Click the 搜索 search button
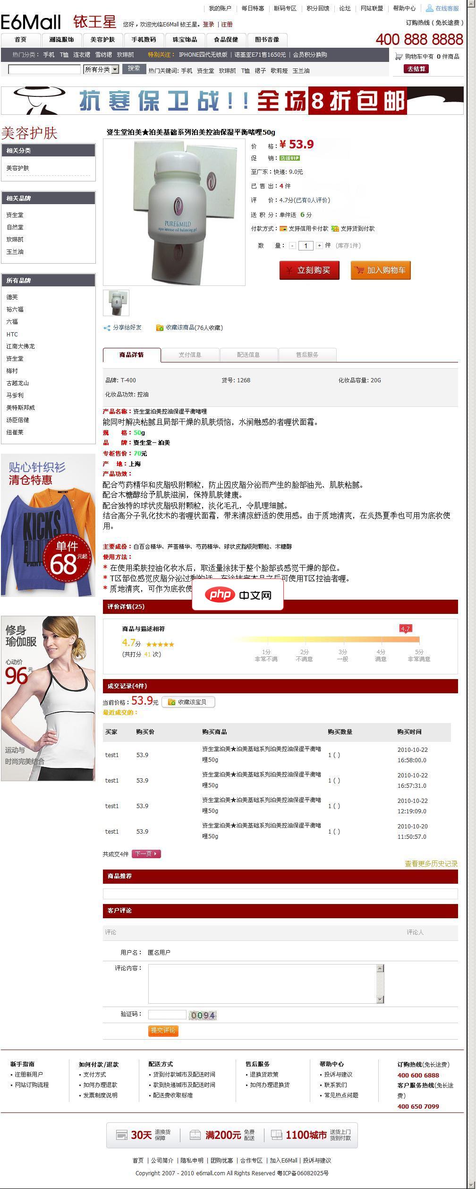This screenshot has width=476, height=1189. [x=134, y=69]
